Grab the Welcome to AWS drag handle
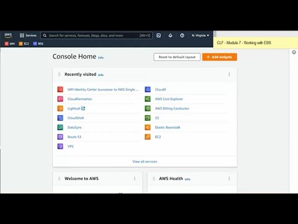298x224 pixels. pyautogui.click(x=59, y=179)
